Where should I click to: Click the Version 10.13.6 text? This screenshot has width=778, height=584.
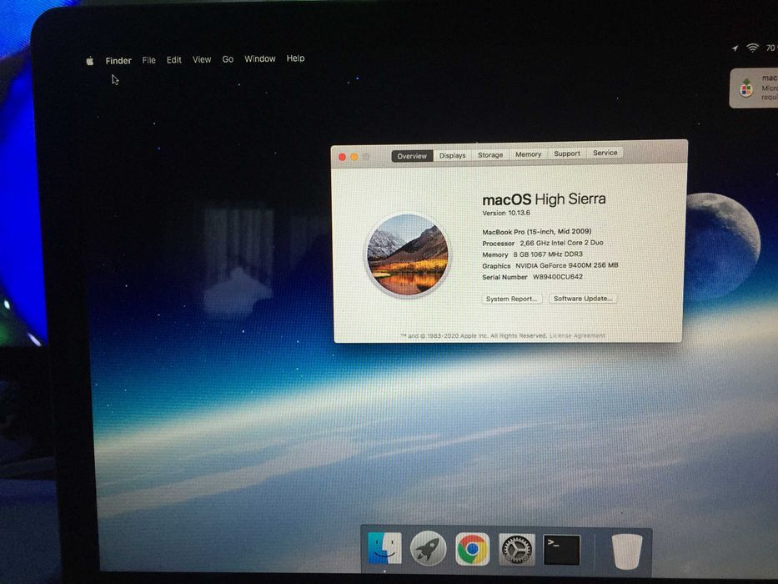click(x=506, y=213)
